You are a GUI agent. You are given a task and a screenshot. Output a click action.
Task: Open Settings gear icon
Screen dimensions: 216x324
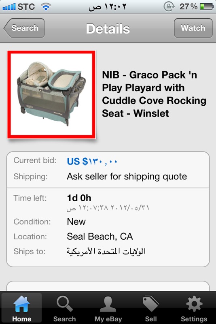point(194,303)
